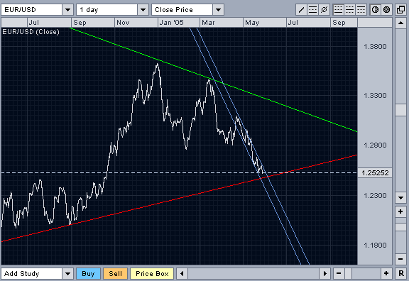The image size is (409, 281).
Task: Click the Mar date axis label
Action: [208, 23]
